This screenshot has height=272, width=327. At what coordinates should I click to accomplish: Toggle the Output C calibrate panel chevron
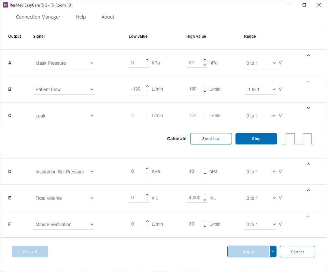click(308, 108)
